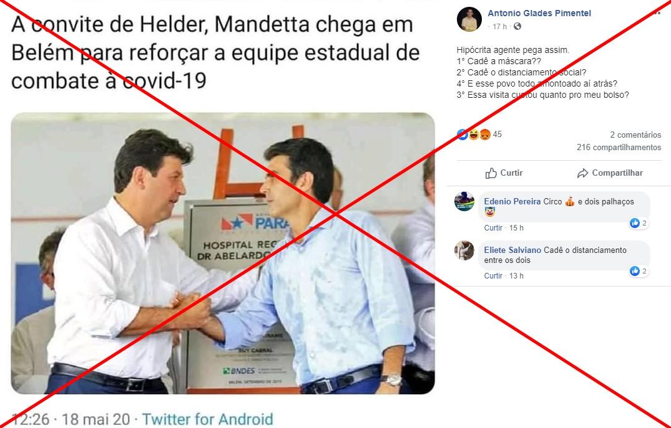
Task: Click the Compartilhar share arrow icon
Action: coord(582,173)
